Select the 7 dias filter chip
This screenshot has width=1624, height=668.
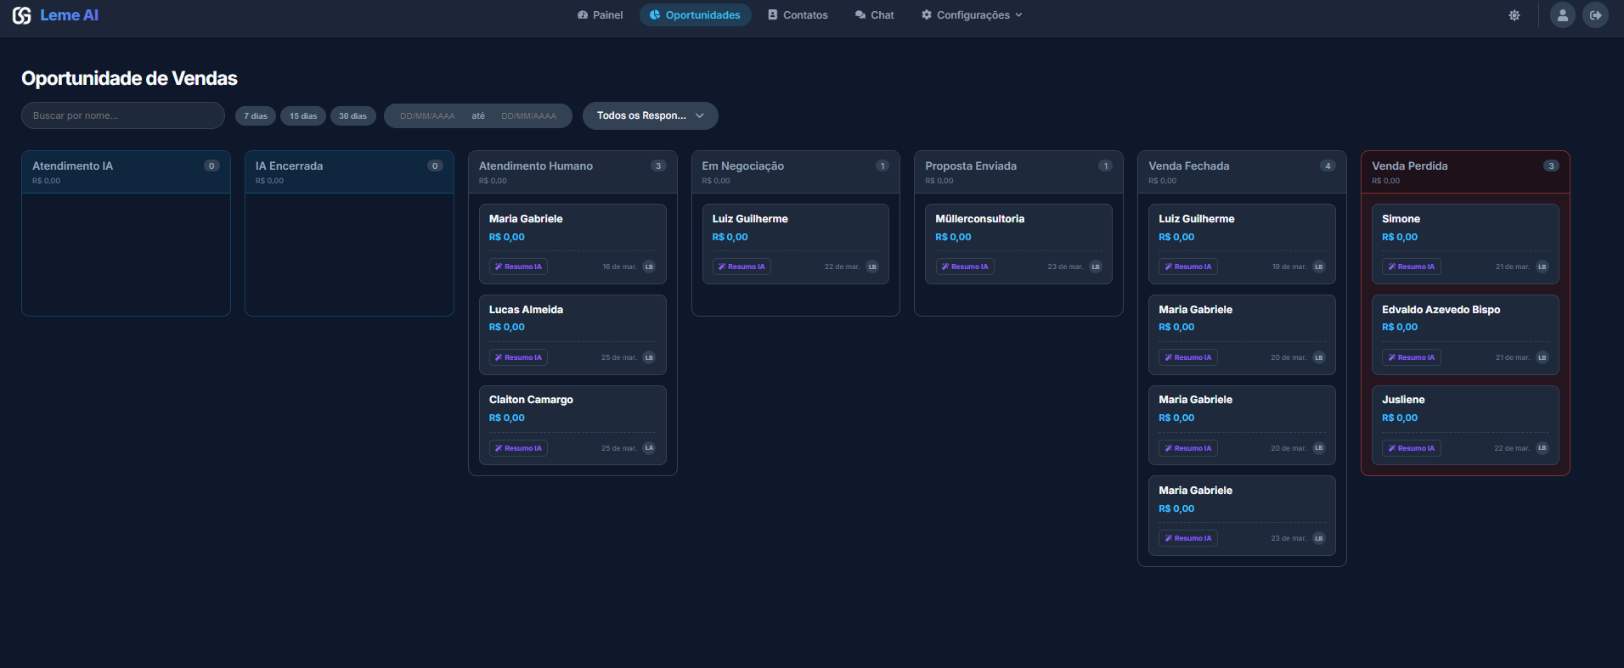[x=256, y=116]
